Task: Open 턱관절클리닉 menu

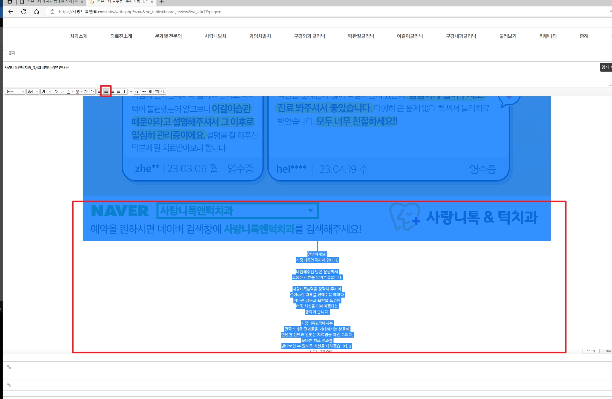Action: coord(361,36)
